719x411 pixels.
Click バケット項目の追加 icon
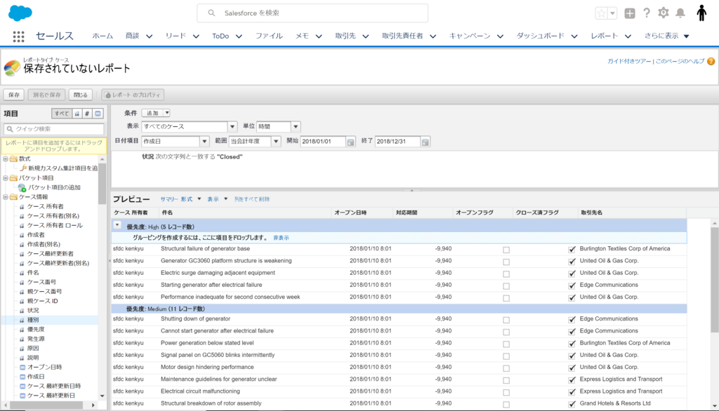[22, 187]
